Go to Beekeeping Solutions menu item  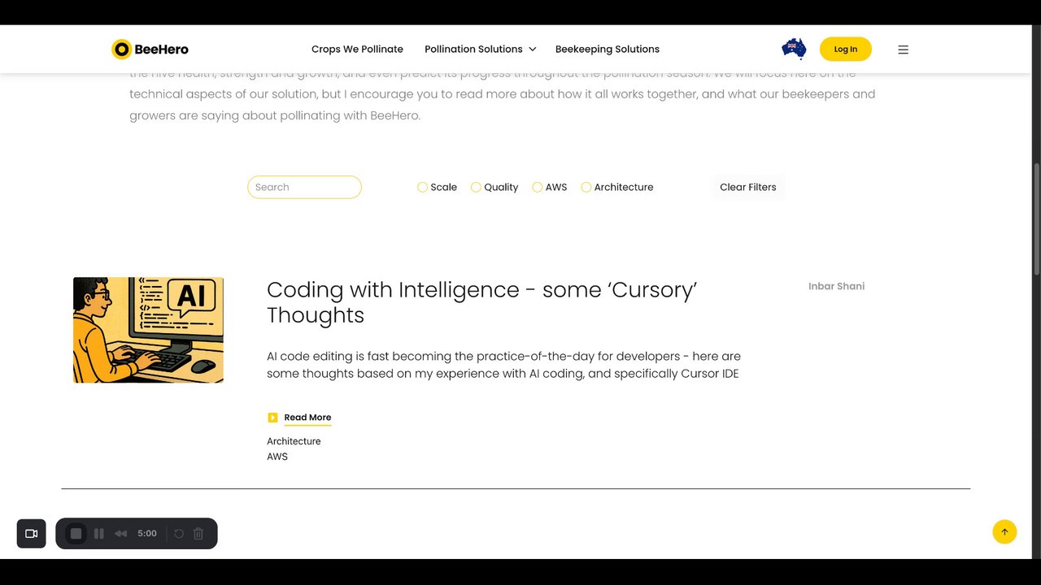[607, 50]
